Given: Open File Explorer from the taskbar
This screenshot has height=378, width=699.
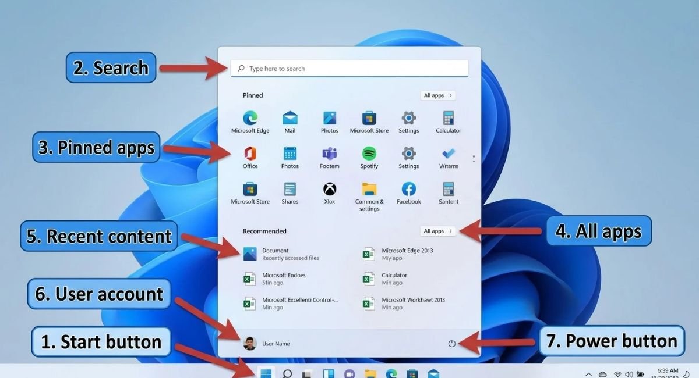Looking at the screenshot, I should click(371, 373).
